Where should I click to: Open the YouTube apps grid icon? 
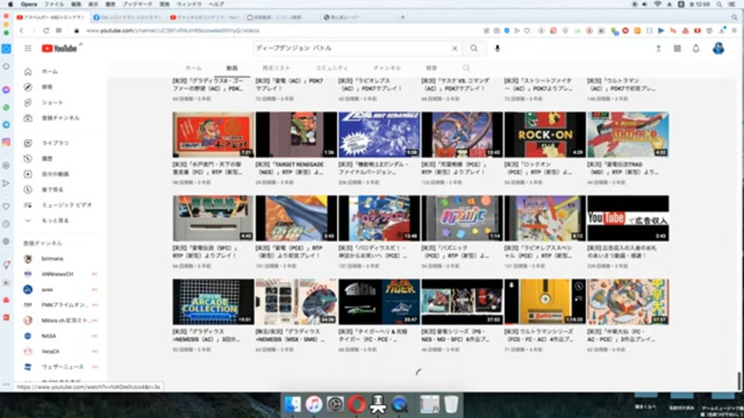click(677, 48)
